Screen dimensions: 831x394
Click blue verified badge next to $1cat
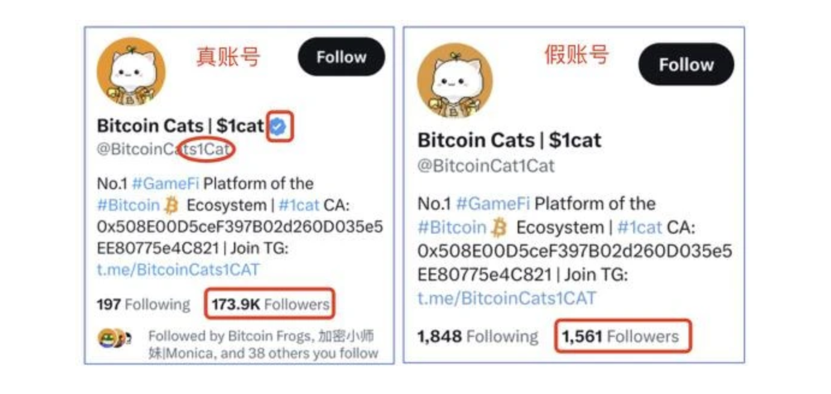point(278,126)
